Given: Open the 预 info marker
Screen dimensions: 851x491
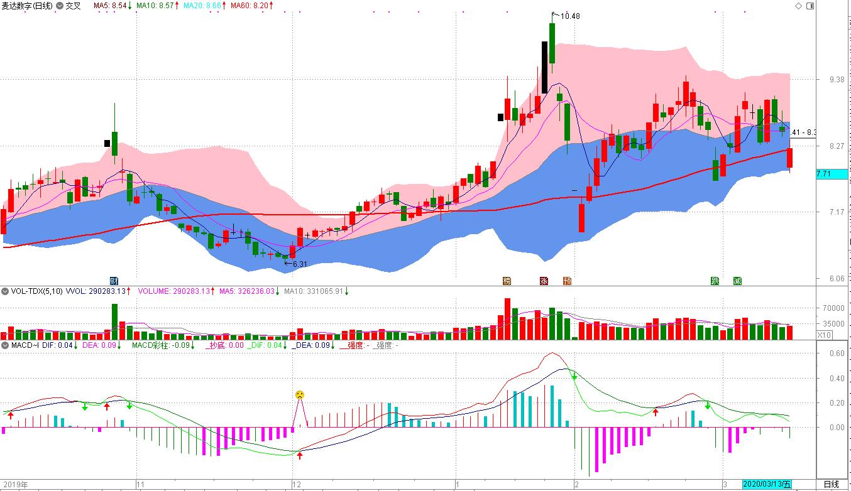Looking at the screenshot, I should click(568, 281).
